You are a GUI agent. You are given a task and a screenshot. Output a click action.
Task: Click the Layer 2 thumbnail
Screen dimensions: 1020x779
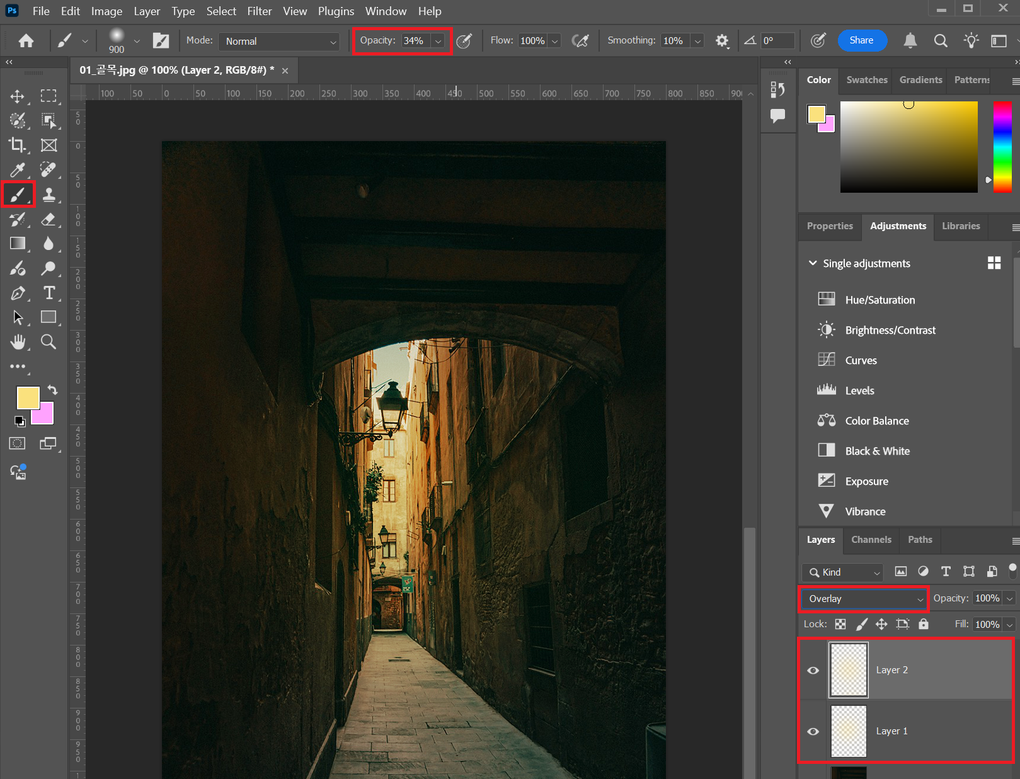(849, 670)
